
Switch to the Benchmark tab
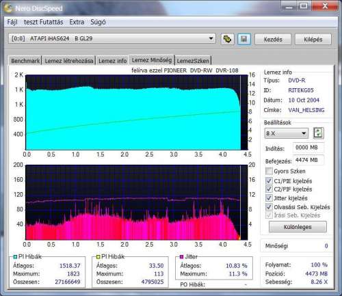click(25, 61)
